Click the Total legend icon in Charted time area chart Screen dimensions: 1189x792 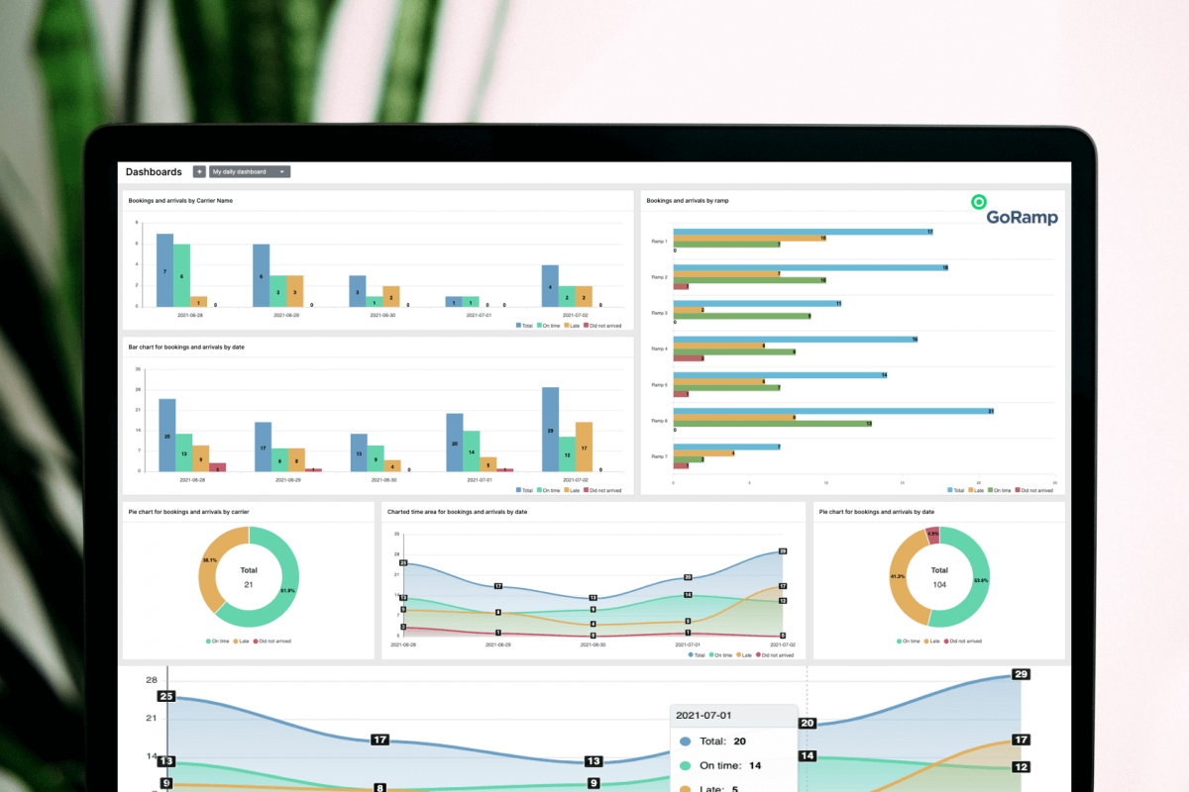691,654
